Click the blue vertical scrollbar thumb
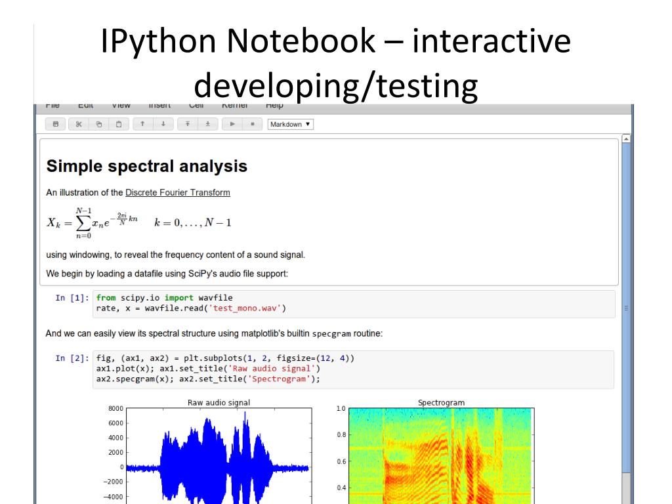 [x=626, y=308]
